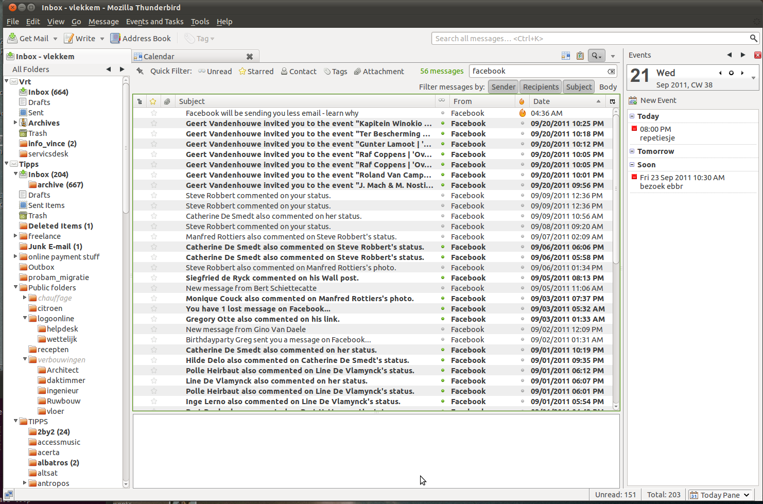The height and width of the screenshot is (504, 763).
Task: Toggle the pin icon to keep filters applied
Action: pyautogui.click(x=140, y=71)
